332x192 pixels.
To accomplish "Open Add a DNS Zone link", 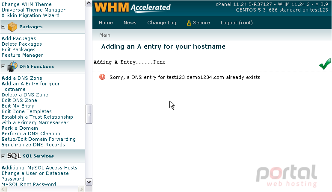I will point(22,78).
